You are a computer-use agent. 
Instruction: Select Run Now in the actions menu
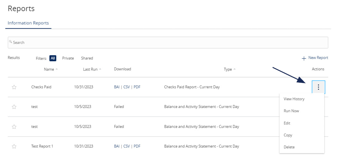tap(291, 111)
